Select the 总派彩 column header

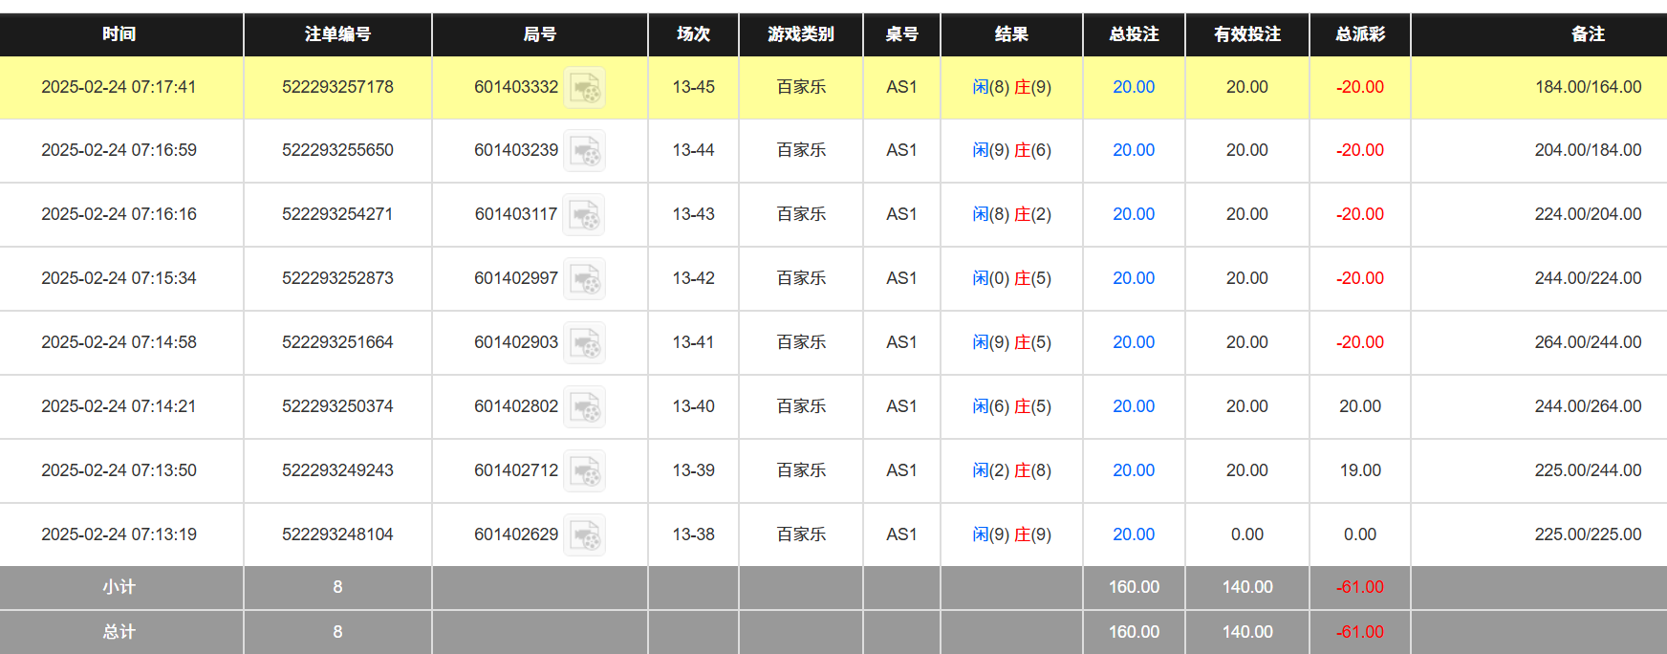tap(1359, 34)
